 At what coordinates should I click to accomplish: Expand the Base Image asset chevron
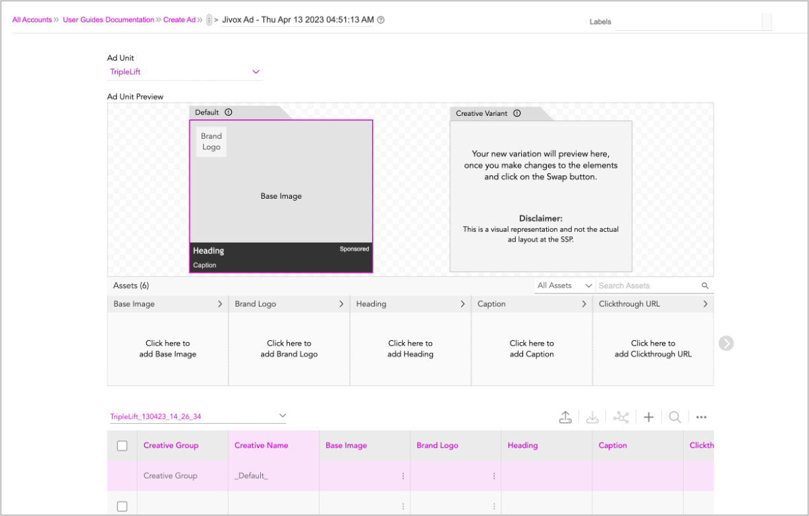pos(220,304)
